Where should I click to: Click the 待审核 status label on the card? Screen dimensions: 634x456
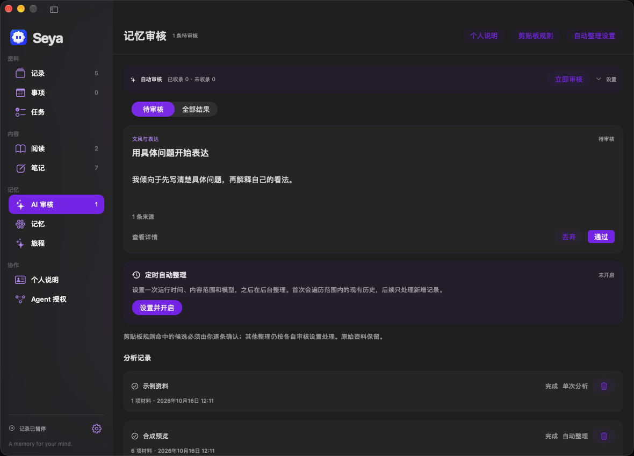coord(606,139)
